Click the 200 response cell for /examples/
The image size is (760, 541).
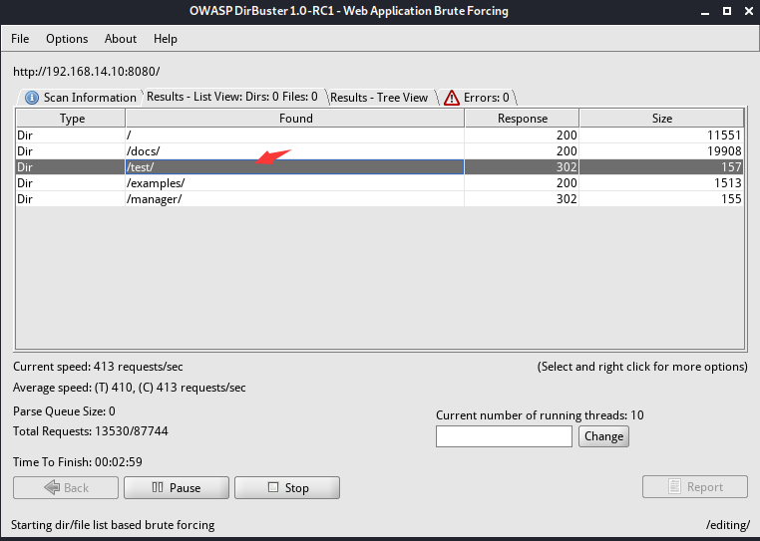point(522,183)
